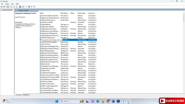
Task: Click the gear icon beside Computer Browser
Action: coord(40,88)
